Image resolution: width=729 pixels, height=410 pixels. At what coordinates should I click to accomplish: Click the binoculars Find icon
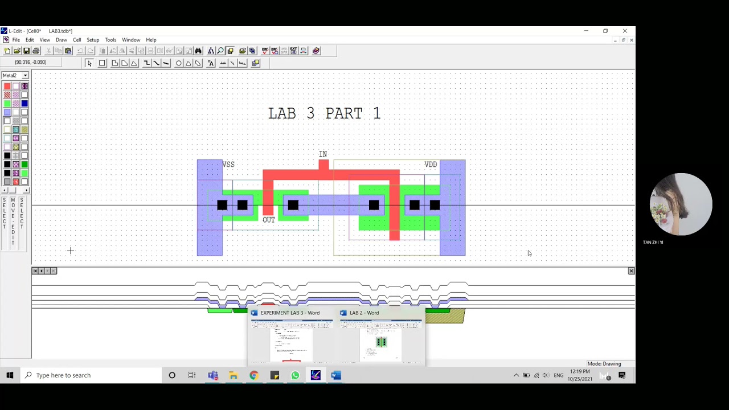pos(198,51)
